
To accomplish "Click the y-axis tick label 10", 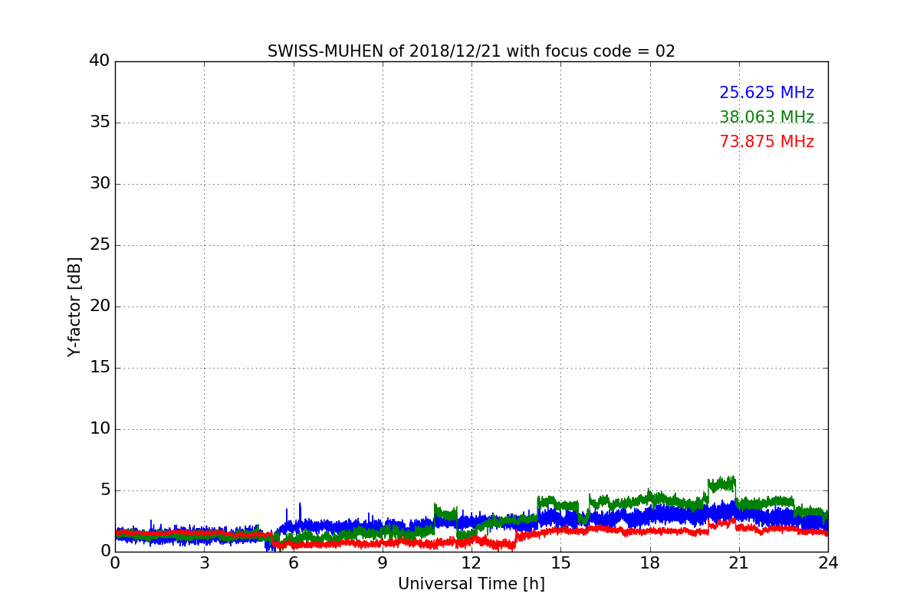I will 100,428.
